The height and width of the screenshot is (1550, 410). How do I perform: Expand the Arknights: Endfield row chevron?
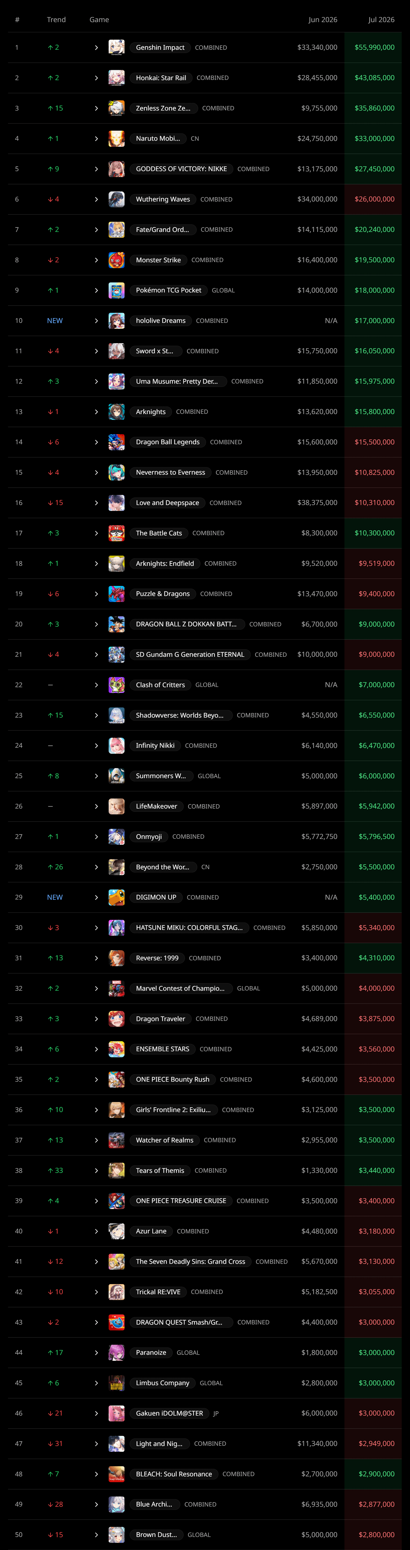96,563
